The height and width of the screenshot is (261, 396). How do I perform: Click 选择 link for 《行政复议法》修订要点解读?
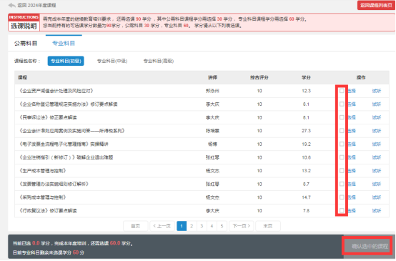352,211
